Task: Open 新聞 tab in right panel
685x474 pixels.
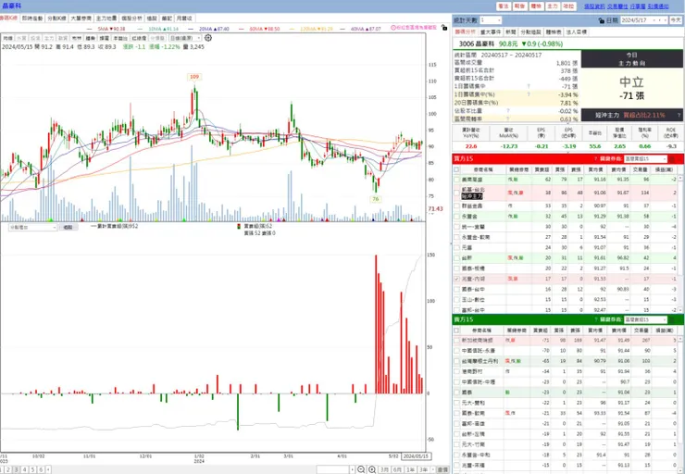Action: pos(511,31)
